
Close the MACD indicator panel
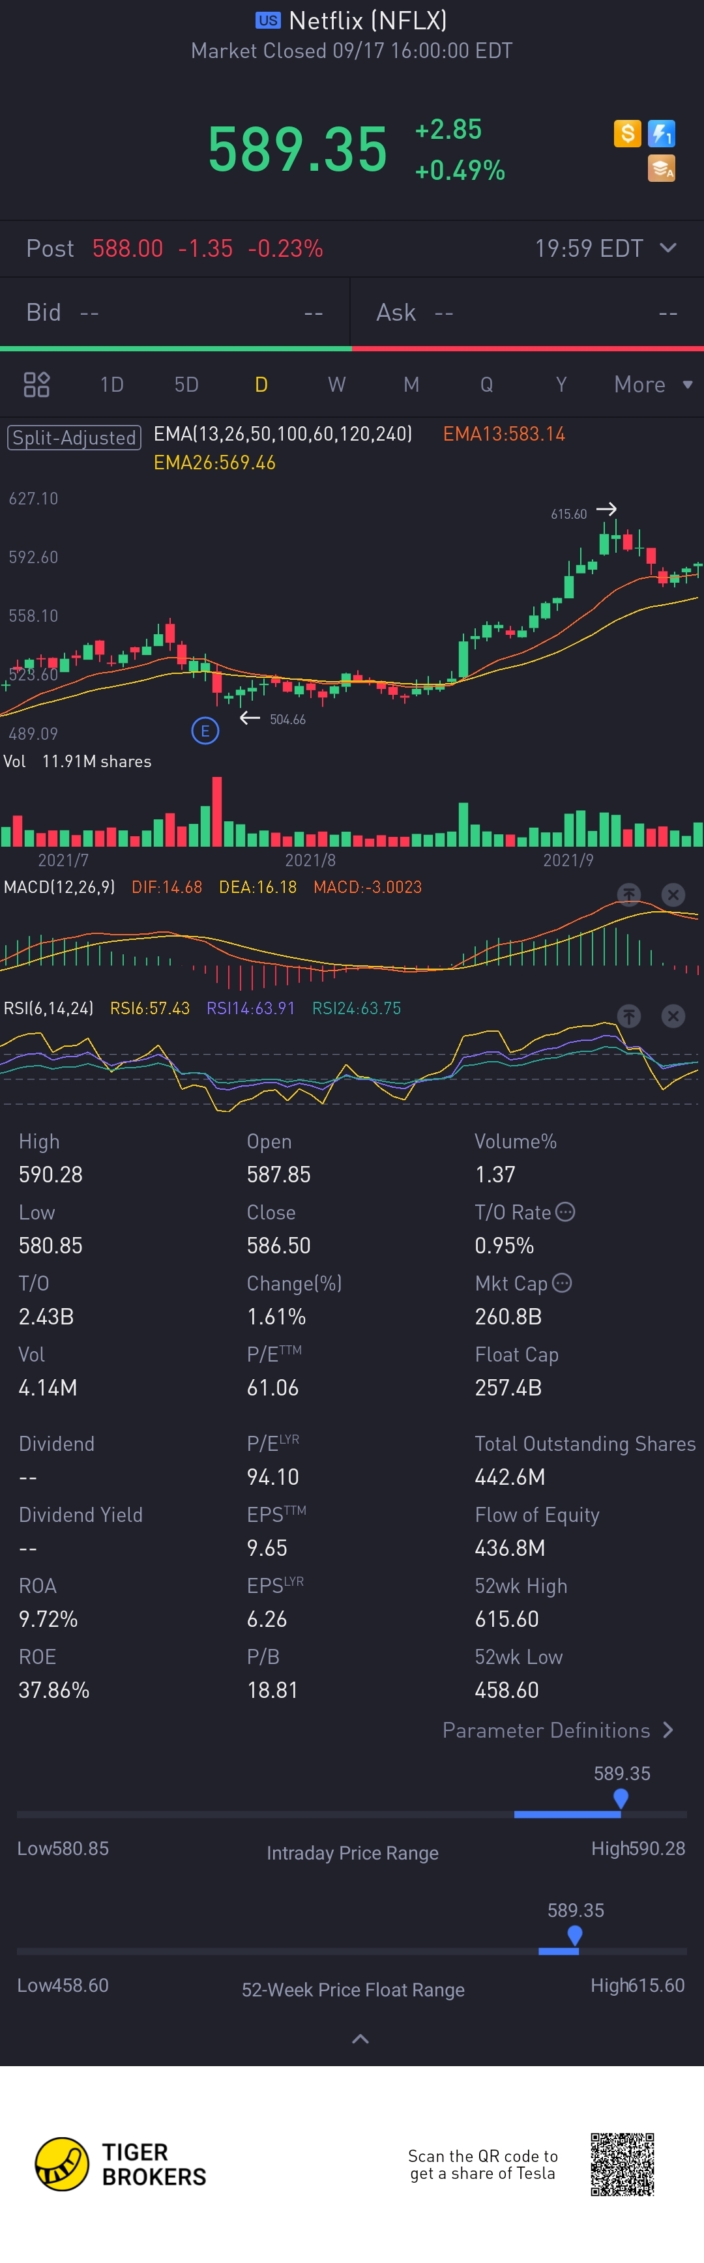pyautogui.click(x=672, y=894)
